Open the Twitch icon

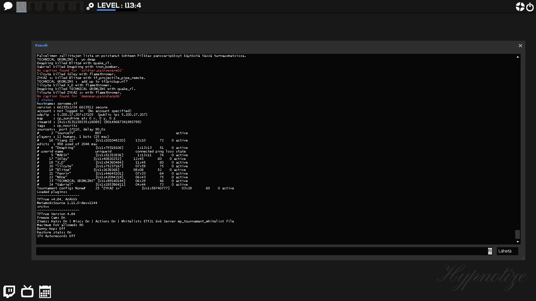[9, 292]
